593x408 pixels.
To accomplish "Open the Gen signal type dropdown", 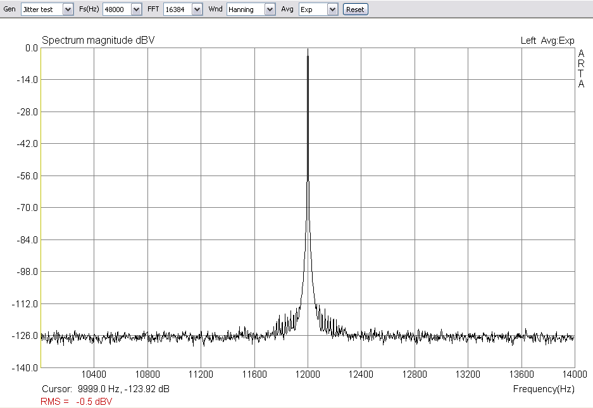I will (47, 10).
